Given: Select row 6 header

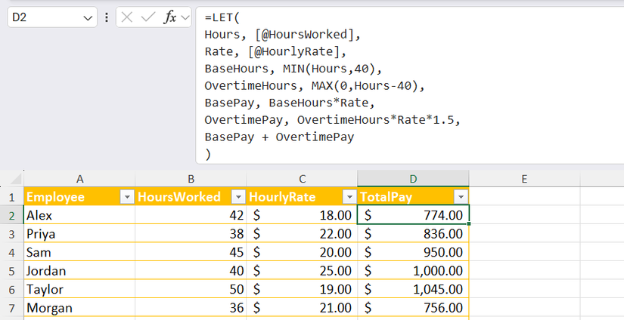Looking at the screenshot, I should [x=12, y=289].
